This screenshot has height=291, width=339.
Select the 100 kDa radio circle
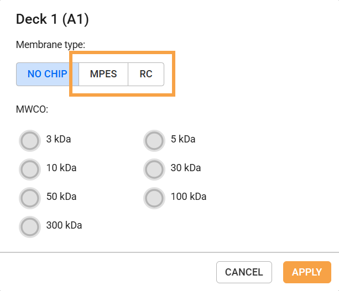click(154, 197)
